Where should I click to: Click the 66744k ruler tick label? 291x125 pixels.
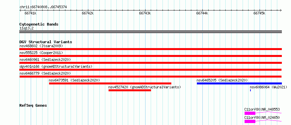pos(202,13)
